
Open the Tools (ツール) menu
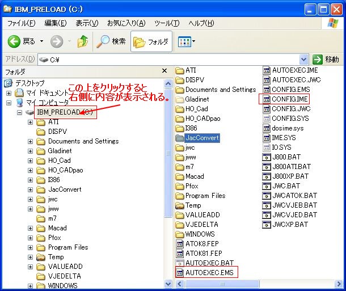click(x=167, y=23)
